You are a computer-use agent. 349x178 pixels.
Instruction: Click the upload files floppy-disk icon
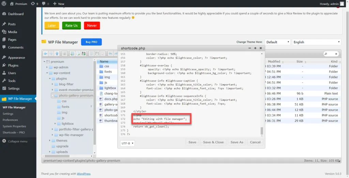click(x=84, y=54)
